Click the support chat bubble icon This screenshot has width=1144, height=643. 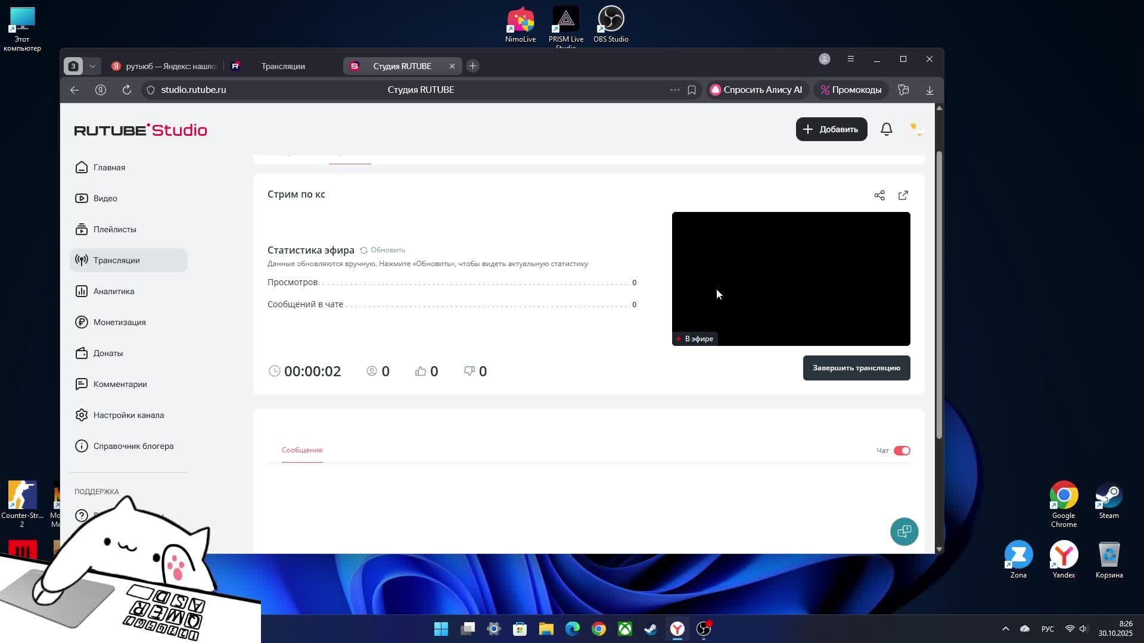904,531
